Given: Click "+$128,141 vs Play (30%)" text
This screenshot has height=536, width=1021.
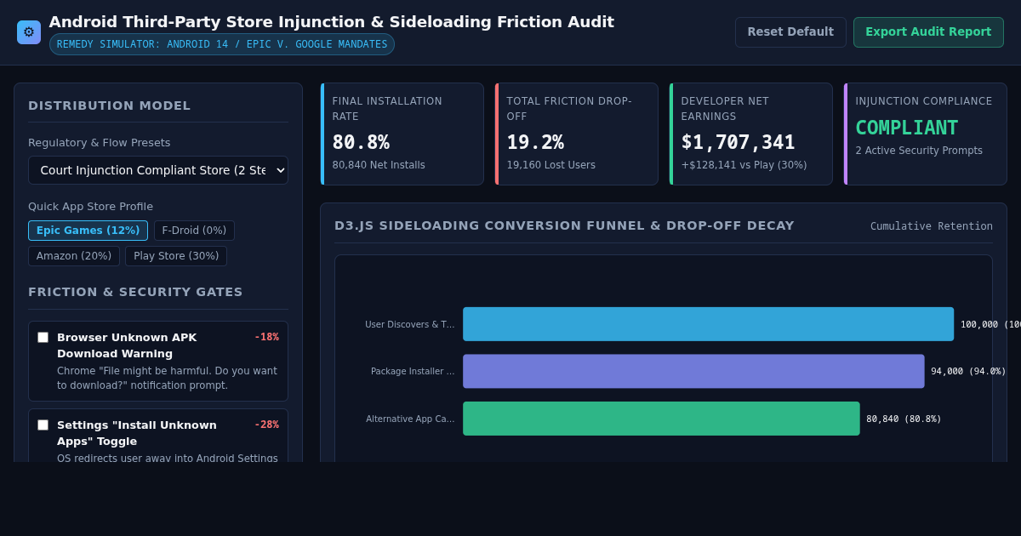Looking at the screenshot, I should (744, 165).
